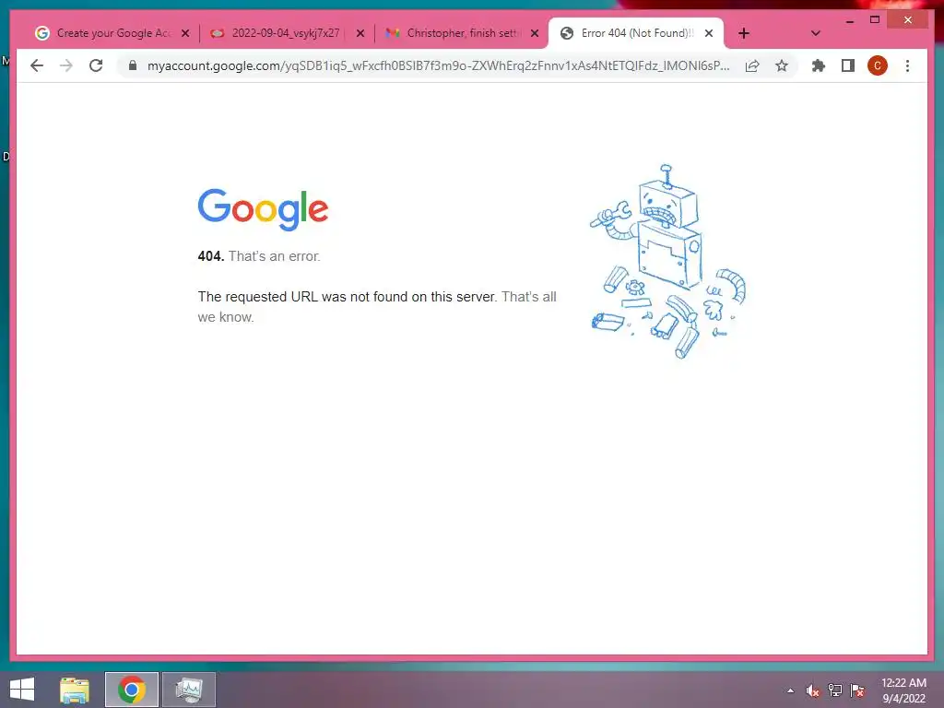View site information via lock icon
Image resolution: width=944 pixels, height=708 pixels.
[133, 65]
